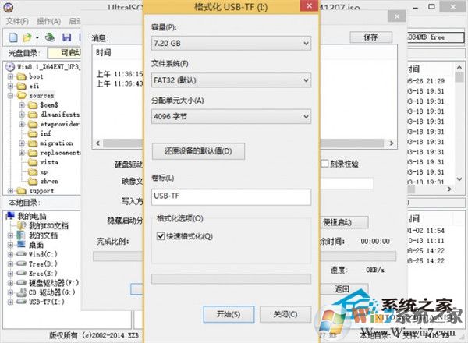Open the 容量 7.20 GB dropdown
This screenshot has height=343, width=468.
click(x=231, y=43)
